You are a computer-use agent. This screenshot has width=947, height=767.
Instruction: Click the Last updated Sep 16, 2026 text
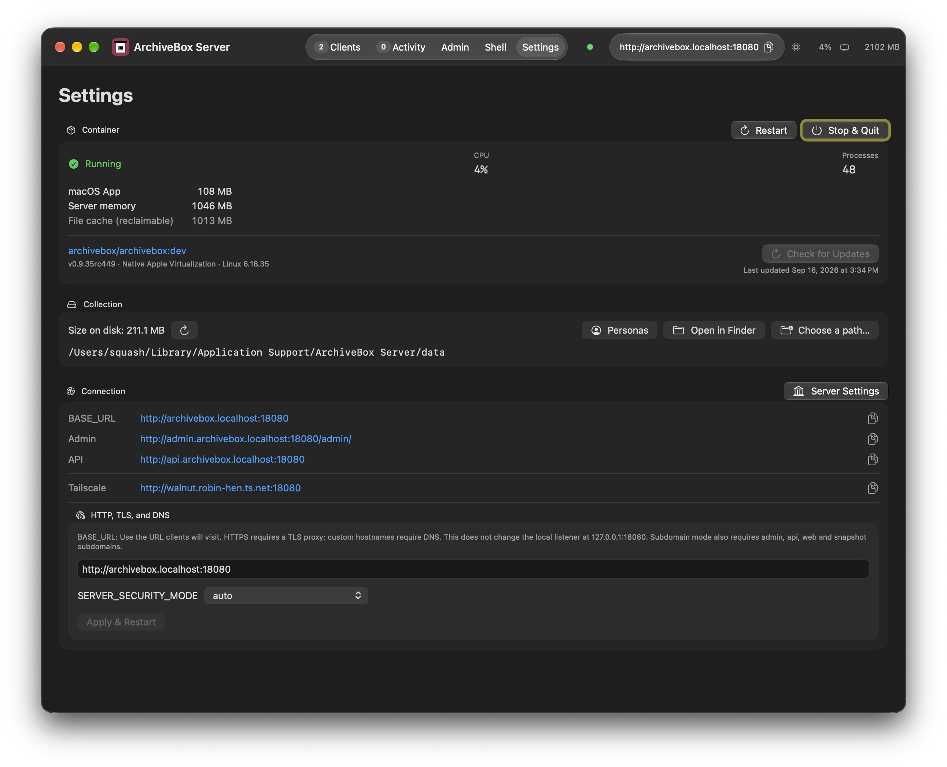(x=811, y=270)
